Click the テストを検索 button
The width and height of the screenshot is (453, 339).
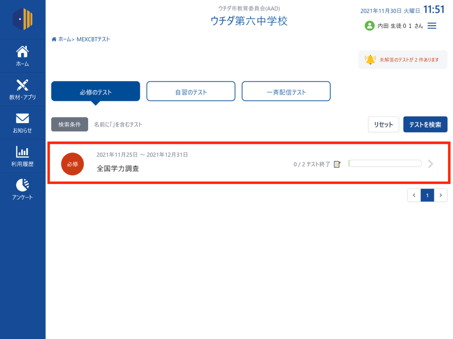425,124
